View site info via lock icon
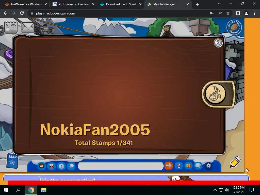This screenshot has height=195, width=260. pyautogui.click(x=32, y=13)
